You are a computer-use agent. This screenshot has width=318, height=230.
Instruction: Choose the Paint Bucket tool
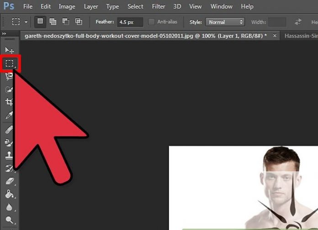[9, 194]
